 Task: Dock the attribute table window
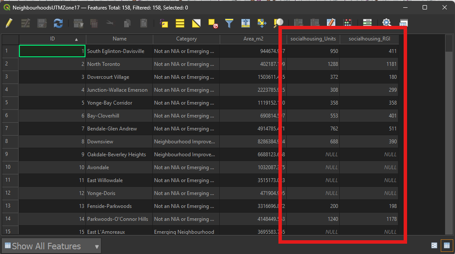coord(403,23)
